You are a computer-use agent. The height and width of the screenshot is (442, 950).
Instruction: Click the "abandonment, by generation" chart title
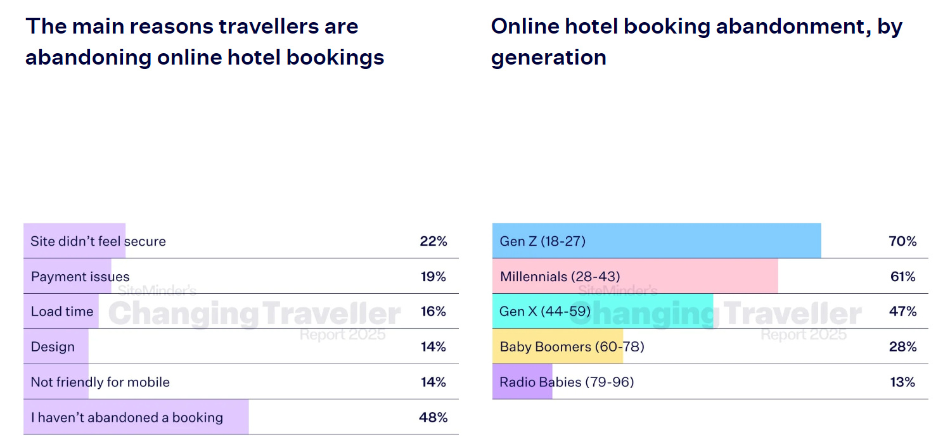(696, 42)
